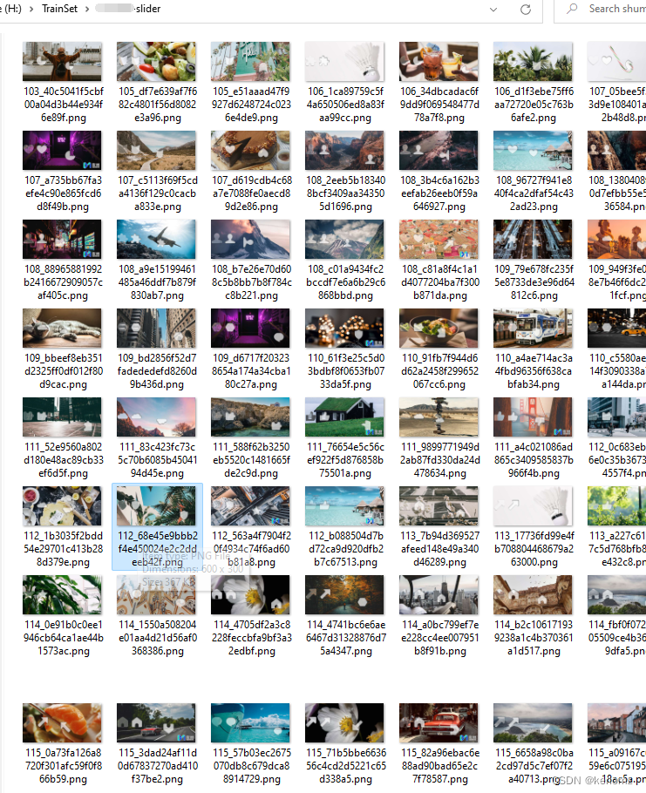
Task: Click the search magnifier icon
Action: [572, 9]
